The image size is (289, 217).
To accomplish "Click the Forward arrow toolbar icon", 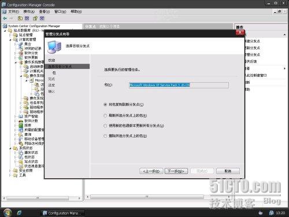I will [x=11, y=19].
